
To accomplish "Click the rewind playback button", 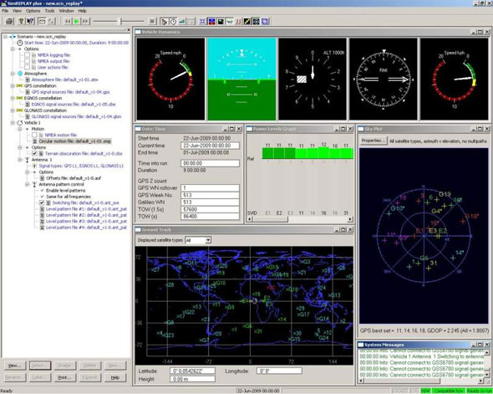I will pyautogui.click(x=68, y=21).
